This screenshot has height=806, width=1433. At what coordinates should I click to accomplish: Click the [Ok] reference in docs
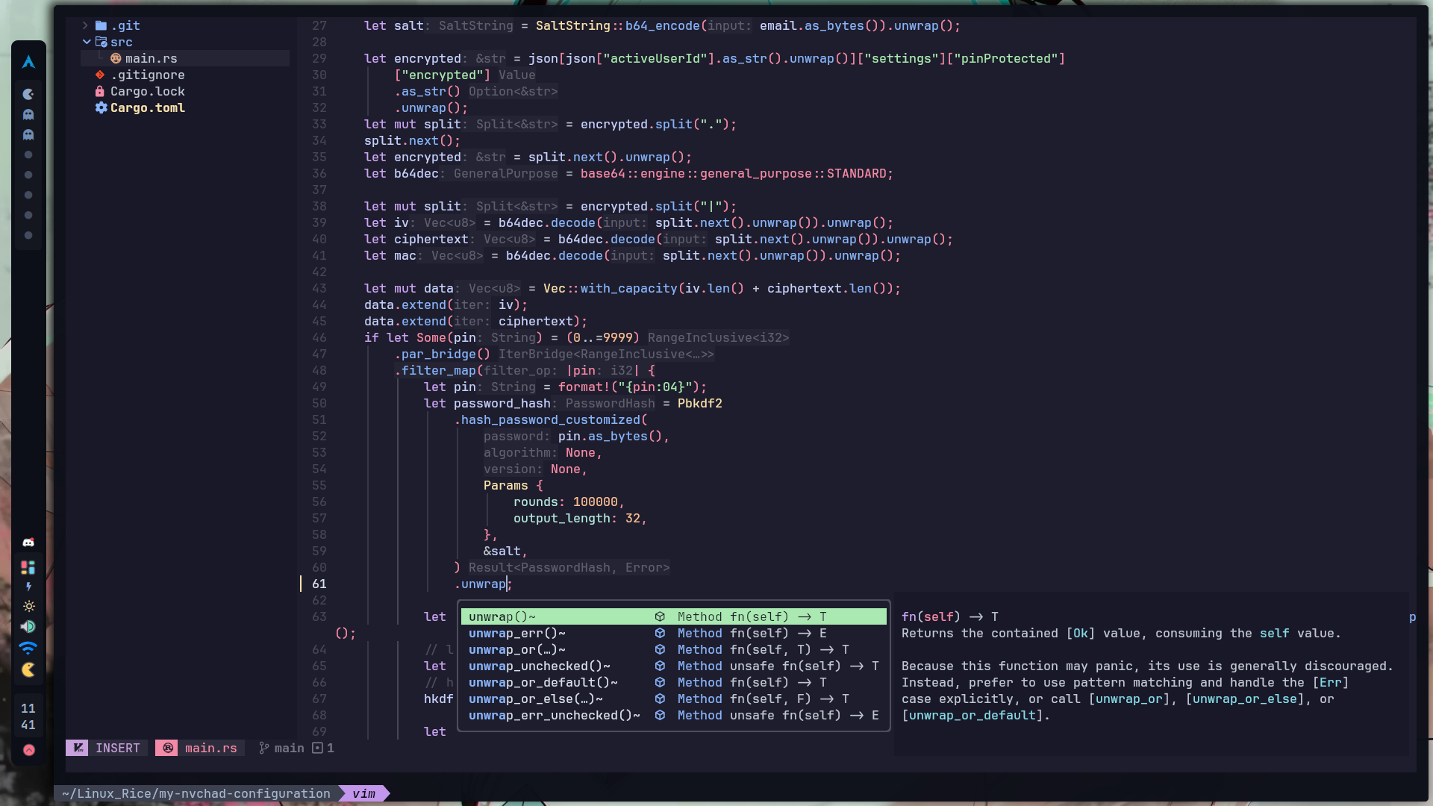click(x=1080, y=633)
